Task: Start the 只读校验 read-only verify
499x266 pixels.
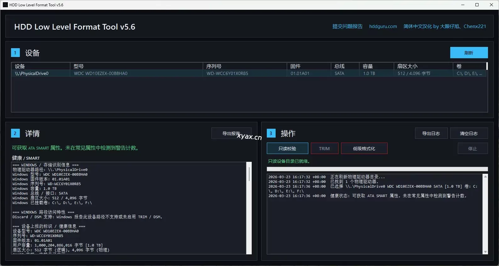Action: [x=287, y=148]
